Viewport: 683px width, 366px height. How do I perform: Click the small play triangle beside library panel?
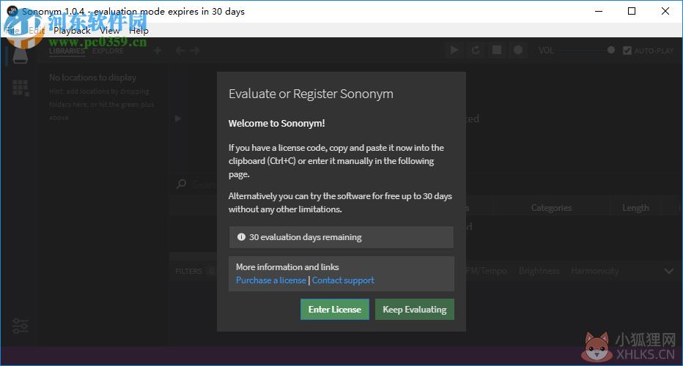point(178,119)
